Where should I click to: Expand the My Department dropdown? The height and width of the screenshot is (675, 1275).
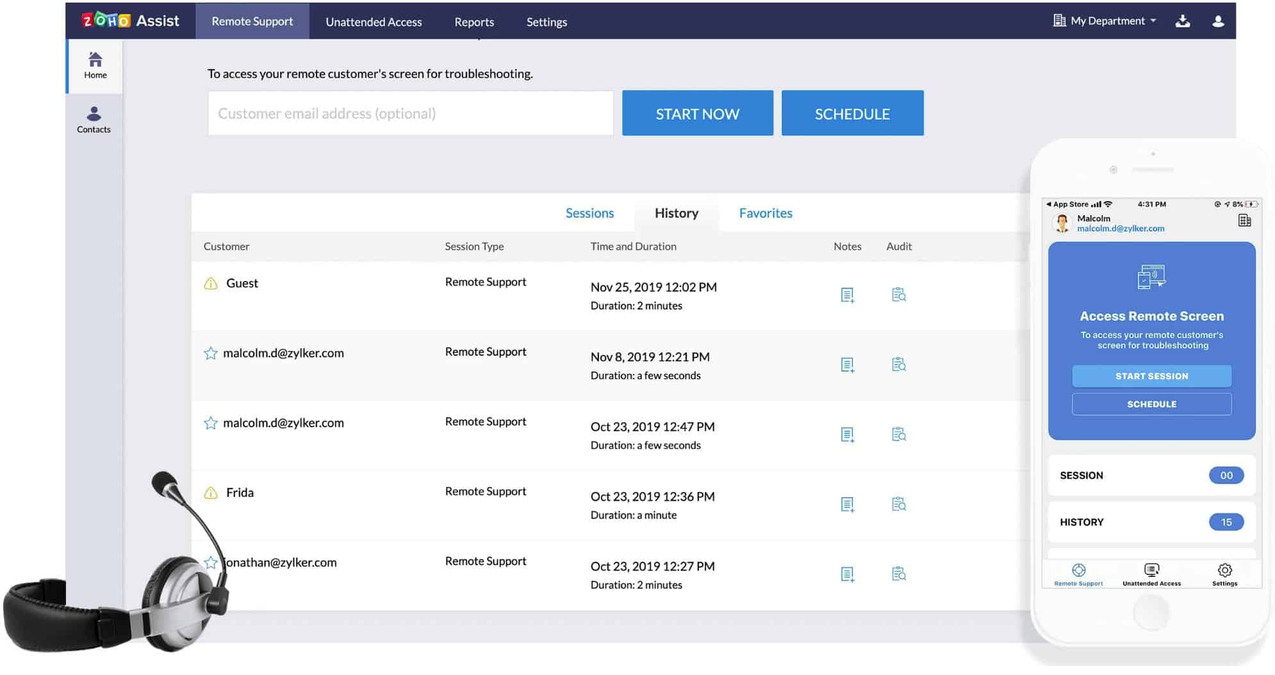(x=1105, y=21)
